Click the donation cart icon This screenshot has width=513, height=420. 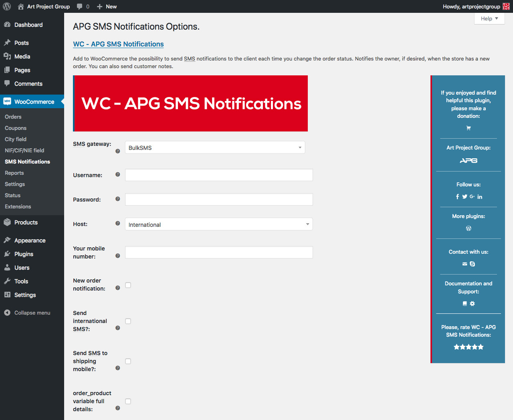click(x=469, y=128)
